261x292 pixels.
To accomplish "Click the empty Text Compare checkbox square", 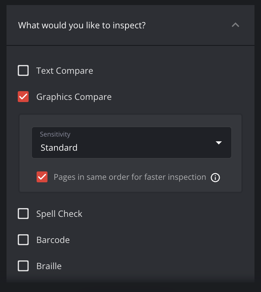I will 23,70.
